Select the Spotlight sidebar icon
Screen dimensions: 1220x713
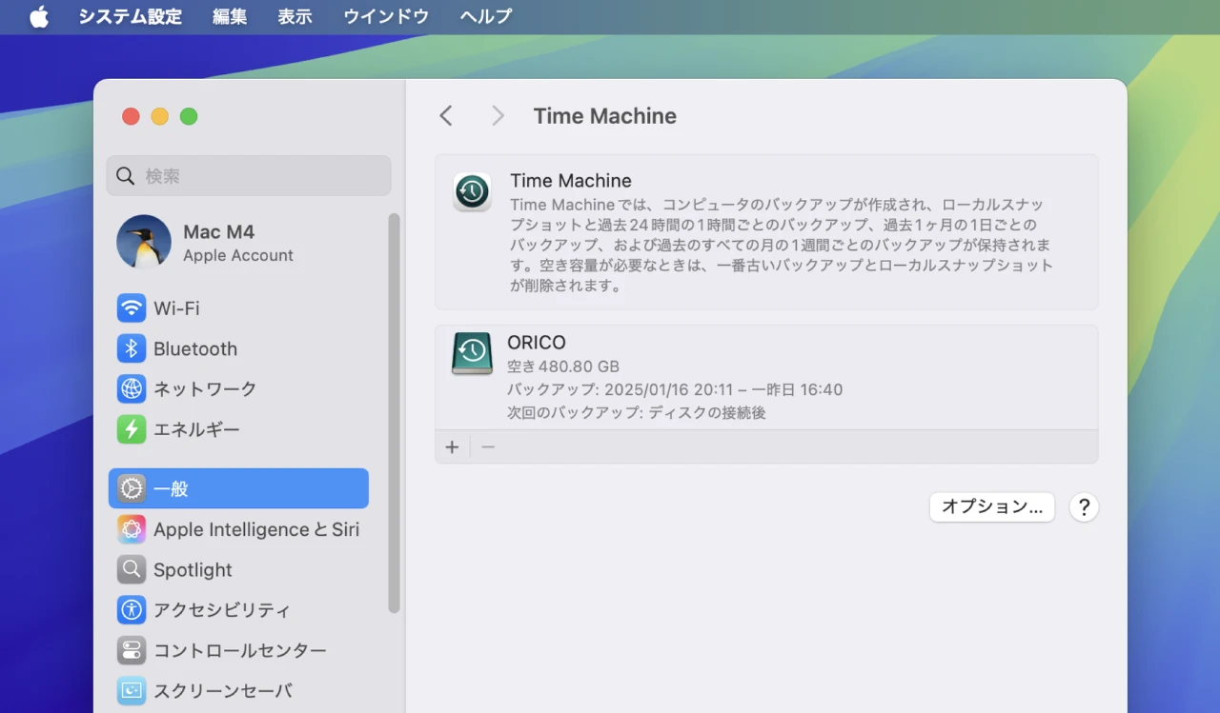[132, 569]
